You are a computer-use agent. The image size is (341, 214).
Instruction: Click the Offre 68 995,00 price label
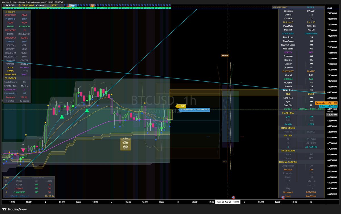(x=328, y=106)
